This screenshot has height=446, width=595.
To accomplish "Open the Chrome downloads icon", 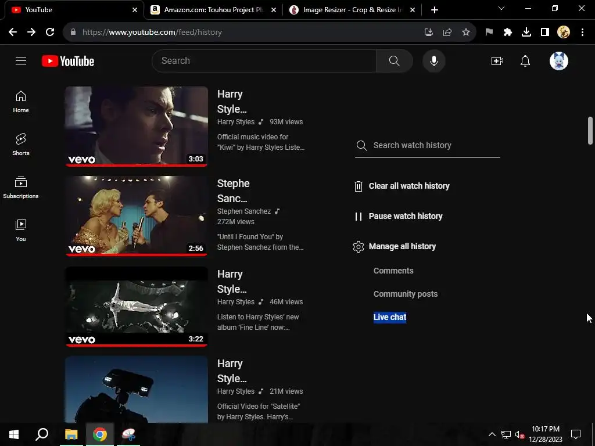I will [x=526, y=33].
